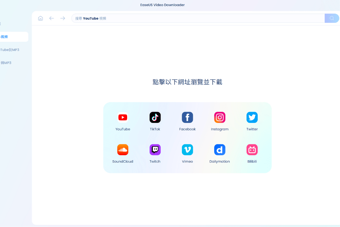This screenshot has height=227, width=340.
Task: Go to the home page icon
Action: tap(40, 18)
